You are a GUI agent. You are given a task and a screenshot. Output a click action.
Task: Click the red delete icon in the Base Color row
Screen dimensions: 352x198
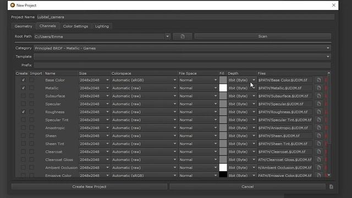326,80
